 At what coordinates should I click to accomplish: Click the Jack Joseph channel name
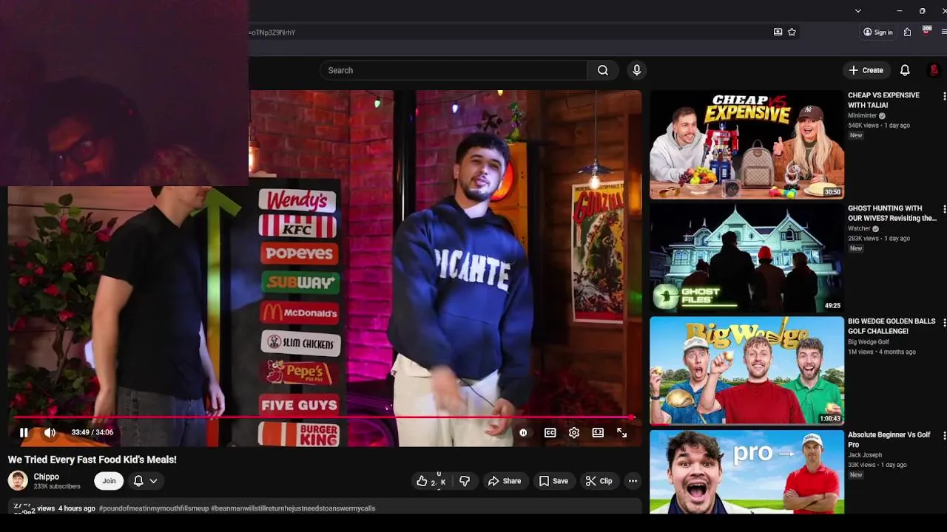865,455
